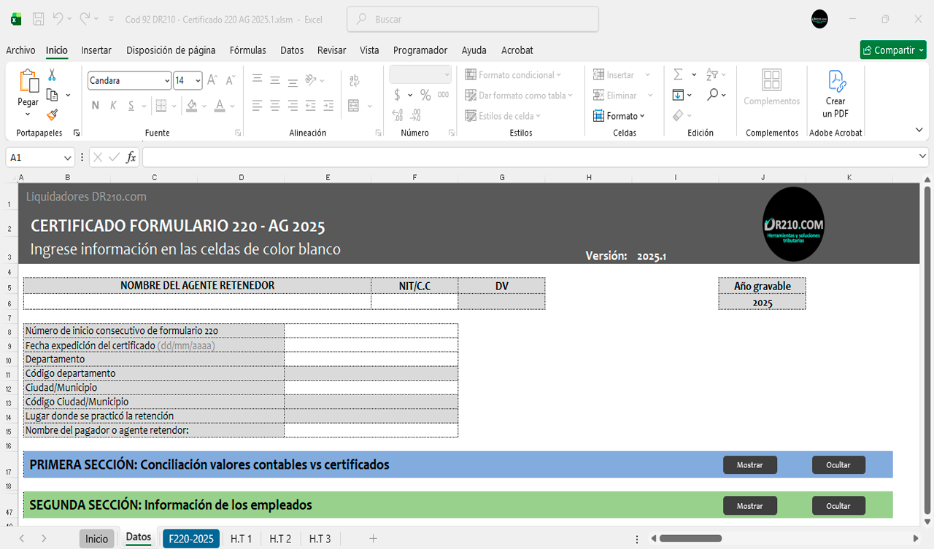Click the Cut scissors icon
The width and height of the screenshot is (934, 549).
(52, 75)
